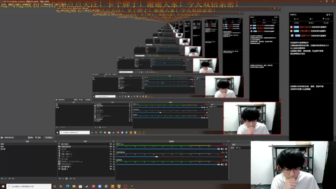Viewport: 336px width, 189px height.
Task: Move the selected source up in the list
Action: click(x=71, y=178)
